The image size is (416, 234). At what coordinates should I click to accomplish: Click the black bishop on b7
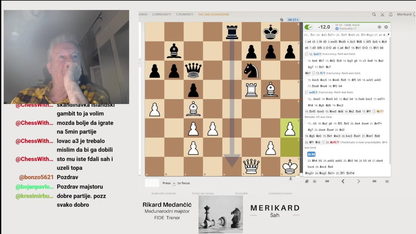coord(174,51)
